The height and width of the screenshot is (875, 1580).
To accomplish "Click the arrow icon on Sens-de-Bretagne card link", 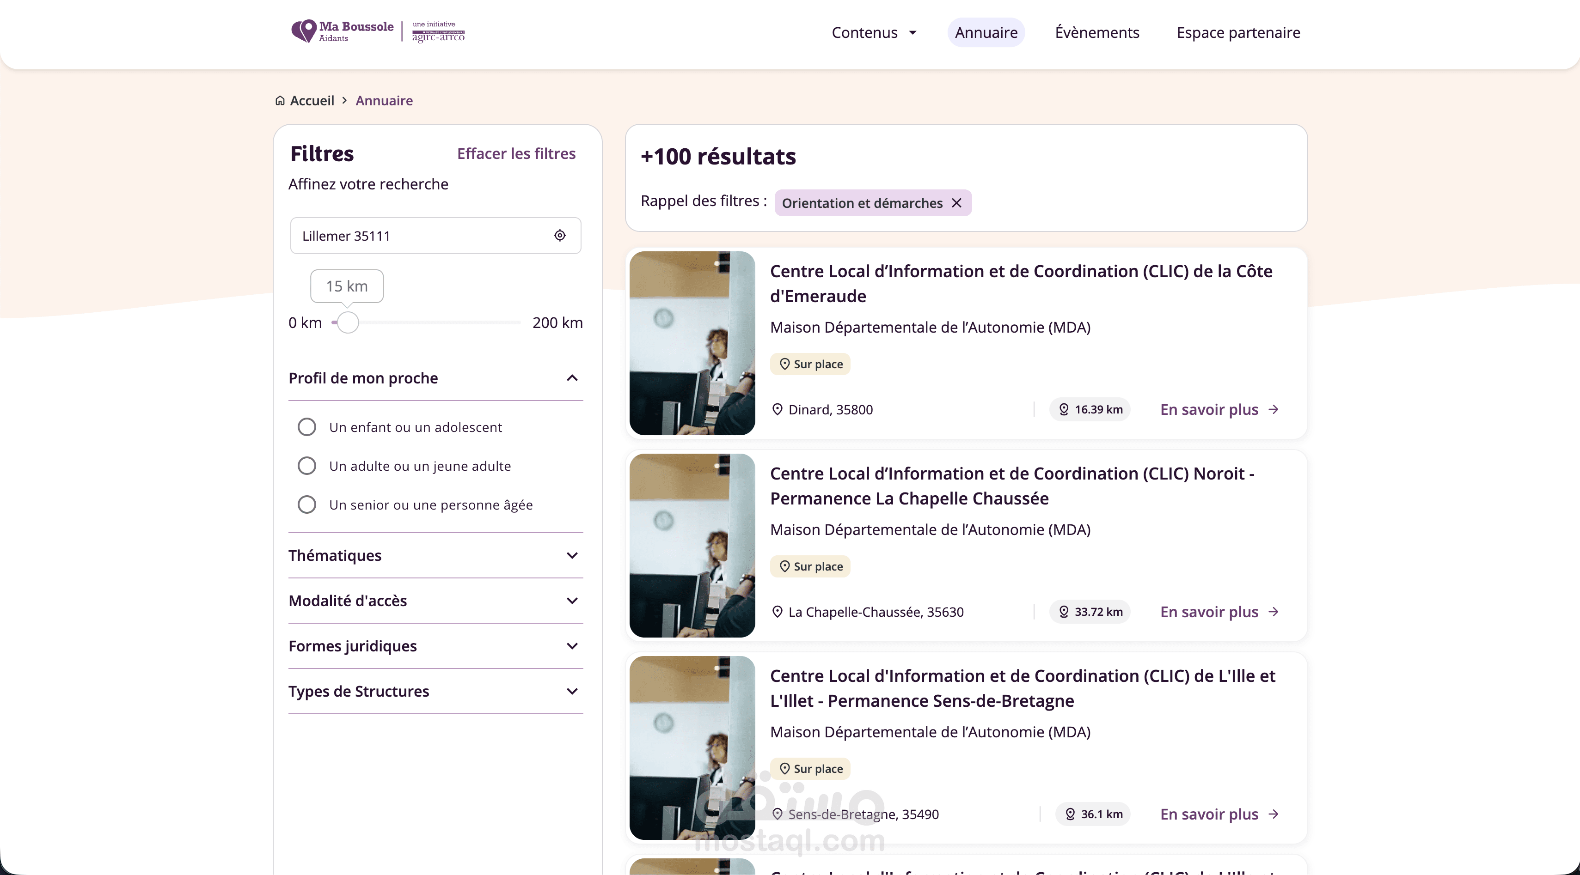I will (x=1274, y=814).
